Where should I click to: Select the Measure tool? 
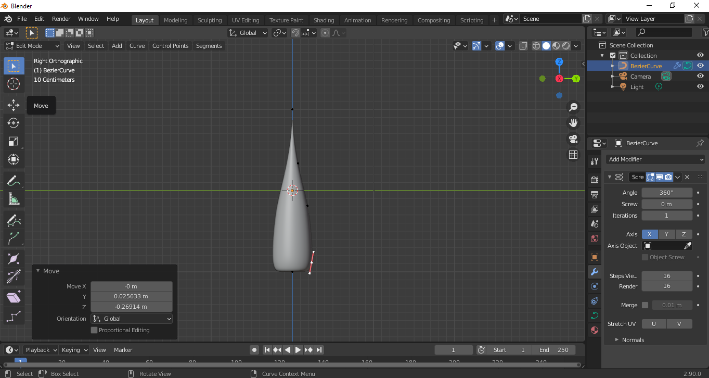point(13,198)
